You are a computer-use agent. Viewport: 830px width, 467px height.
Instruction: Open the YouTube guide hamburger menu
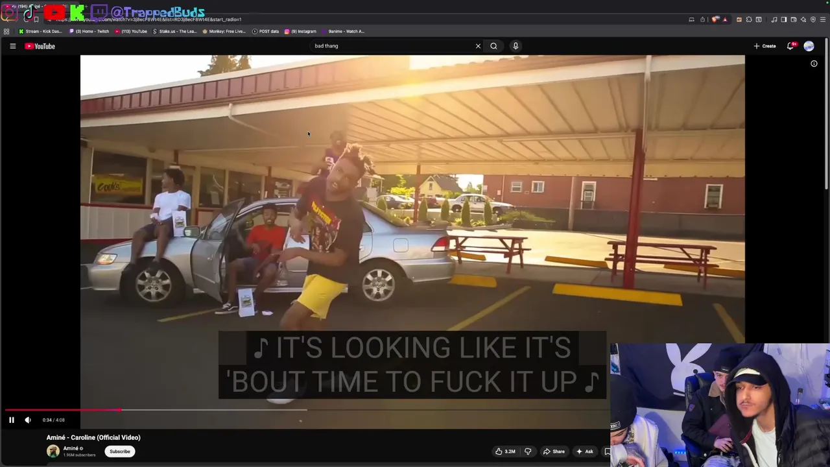point(12,46)
